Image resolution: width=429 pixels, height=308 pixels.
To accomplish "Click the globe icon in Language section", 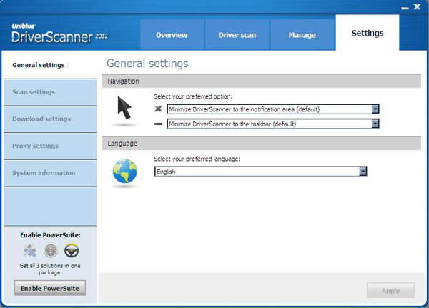I will (125, 172).
